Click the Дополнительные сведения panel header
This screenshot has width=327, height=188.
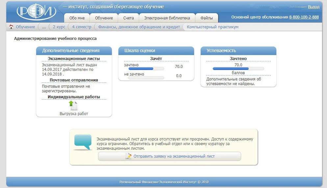click(74, 50)
